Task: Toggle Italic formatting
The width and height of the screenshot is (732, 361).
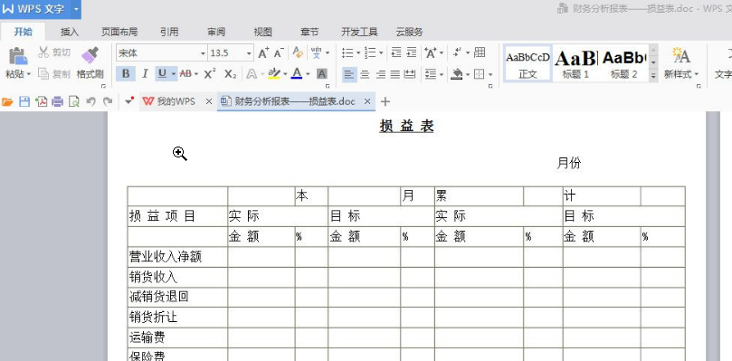Action: point(145,74)
